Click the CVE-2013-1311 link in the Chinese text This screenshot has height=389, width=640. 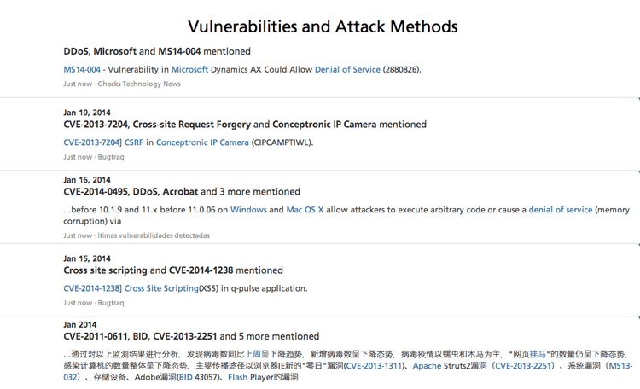click(x=375, y=366)
